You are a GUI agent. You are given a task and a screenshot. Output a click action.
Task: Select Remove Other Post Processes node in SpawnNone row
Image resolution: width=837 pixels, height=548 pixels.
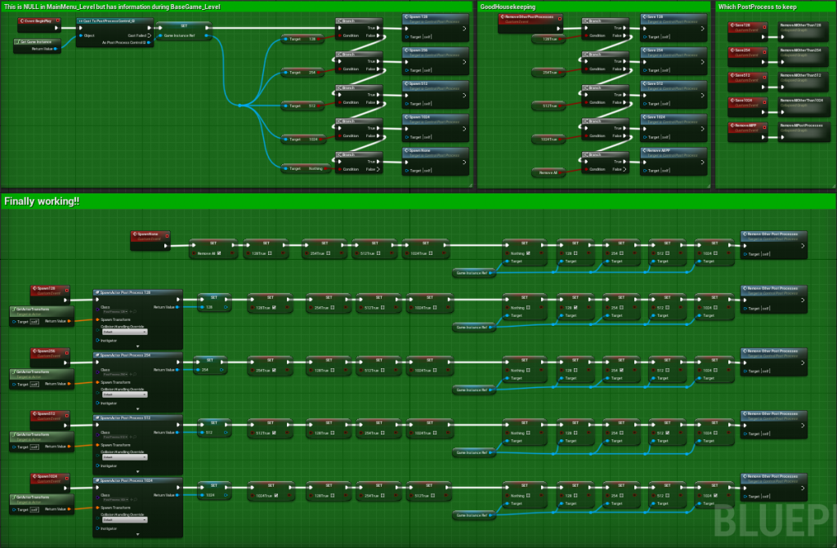pos(773,244)
